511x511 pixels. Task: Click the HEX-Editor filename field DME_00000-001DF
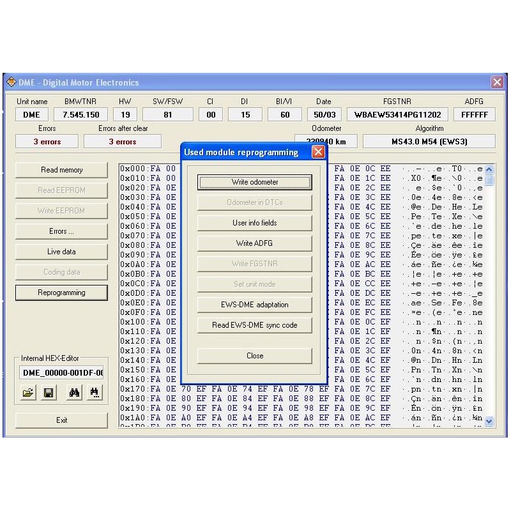[x=61, y=373]
